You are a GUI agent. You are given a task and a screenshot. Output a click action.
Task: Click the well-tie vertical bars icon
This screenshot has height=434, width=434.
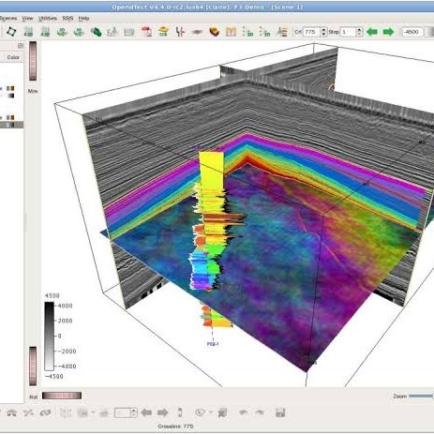coord(180,32)
